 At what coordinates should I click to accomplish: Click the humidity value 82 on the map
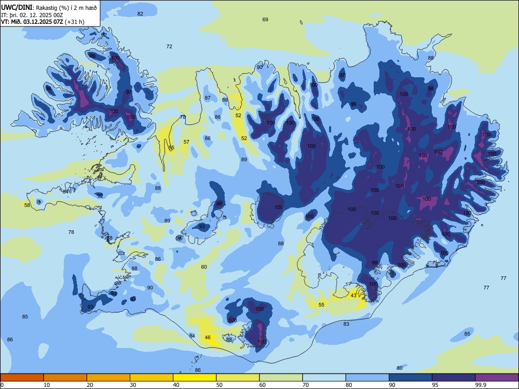(x=140, y=13)
